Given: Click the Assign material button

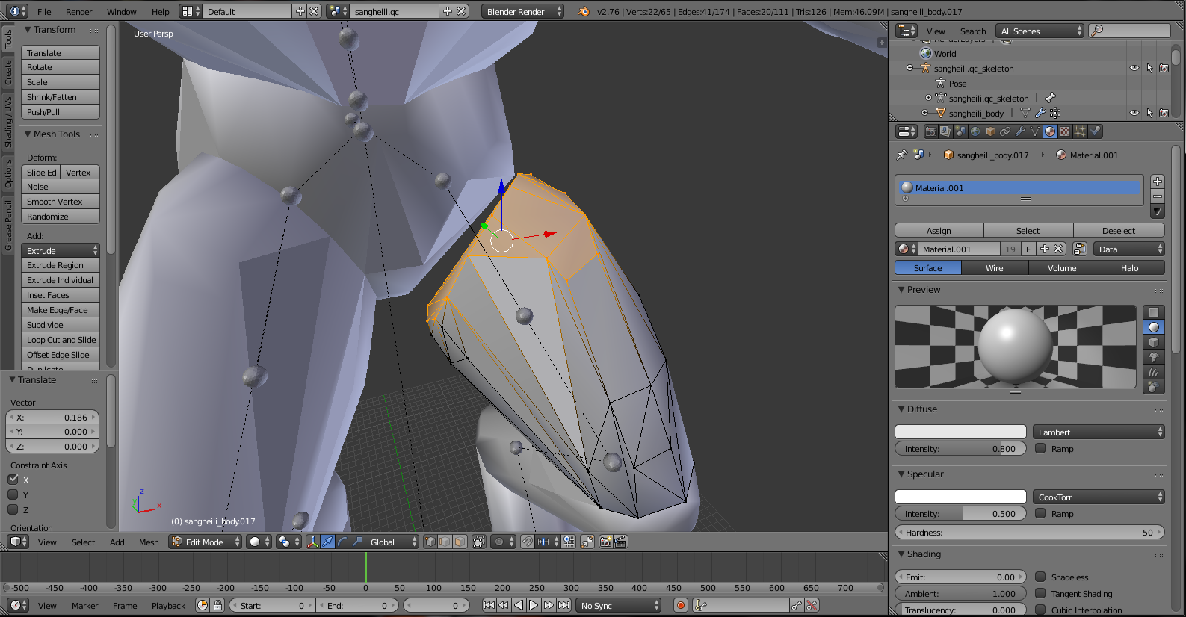Looking at the screenshot, I should [x=939, y=231].
